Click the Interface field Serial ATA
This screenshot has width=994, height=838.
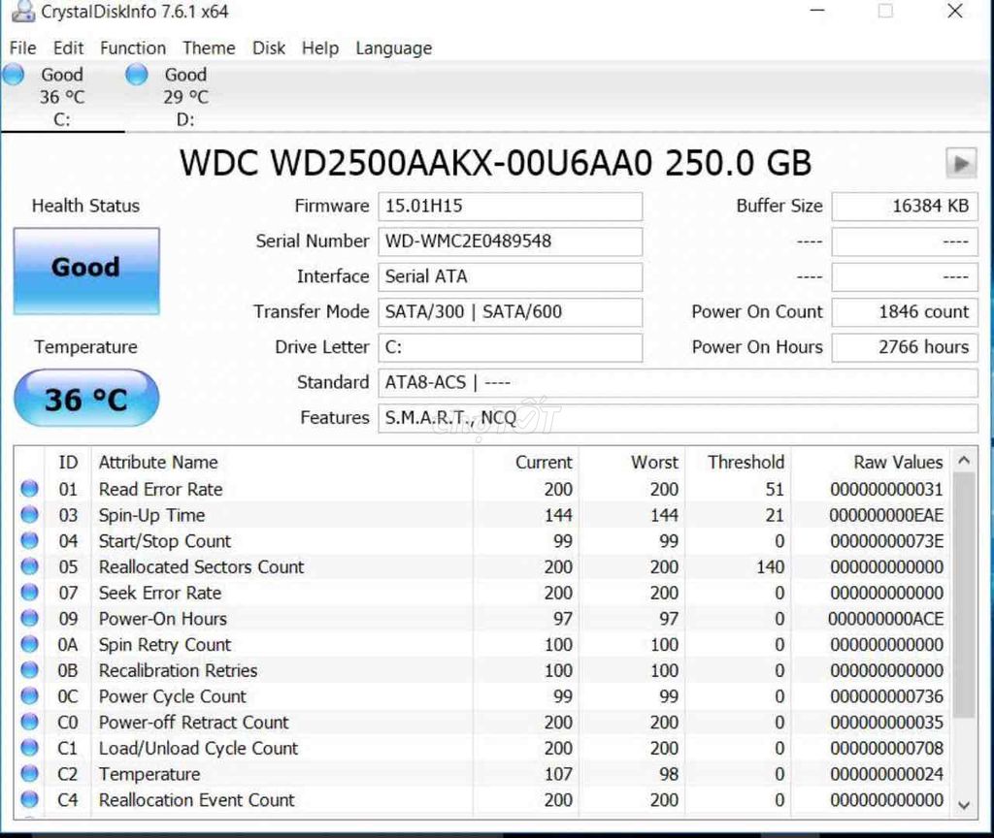click(511, 276)
